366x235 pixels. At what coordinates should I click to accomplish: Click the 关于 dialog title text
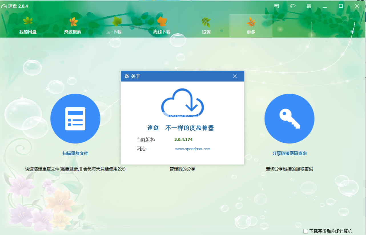[136, 76]
